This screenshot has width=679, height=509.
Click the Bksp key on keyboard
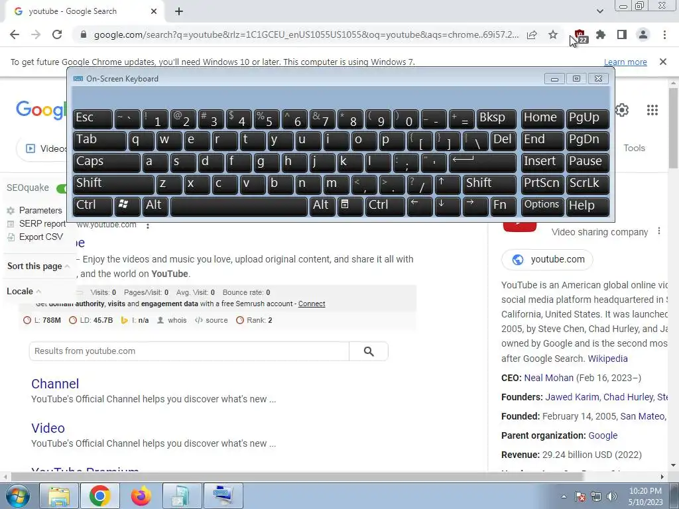496,119
